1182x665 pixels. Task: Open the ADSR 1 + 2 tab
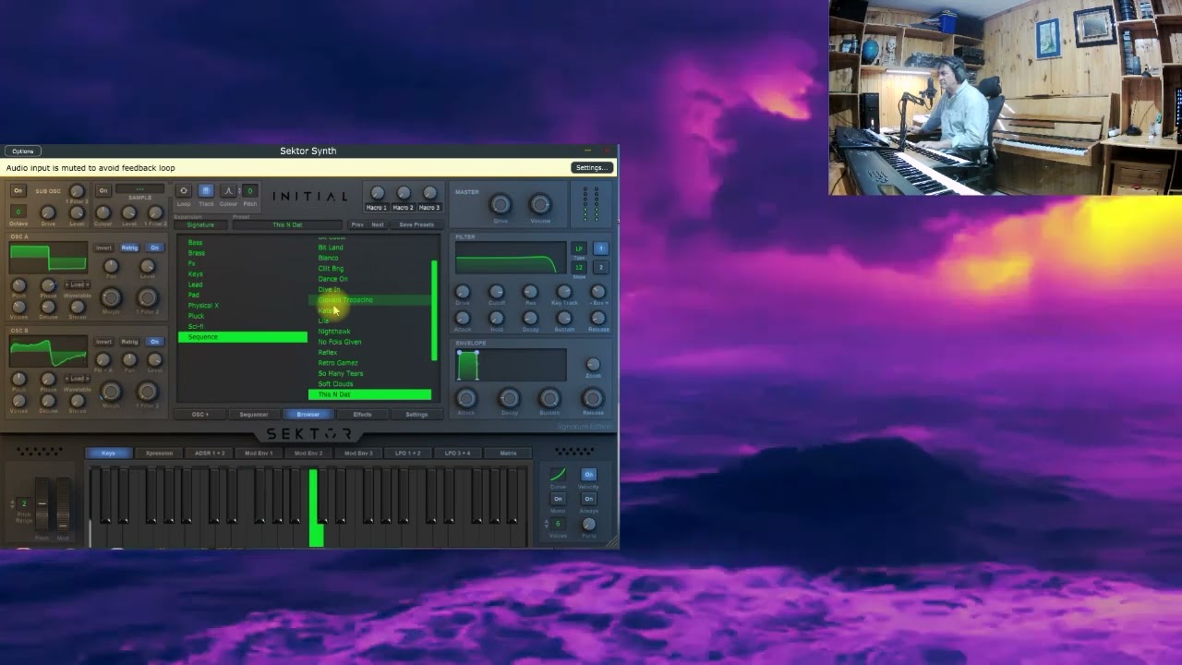pos(210,453)
